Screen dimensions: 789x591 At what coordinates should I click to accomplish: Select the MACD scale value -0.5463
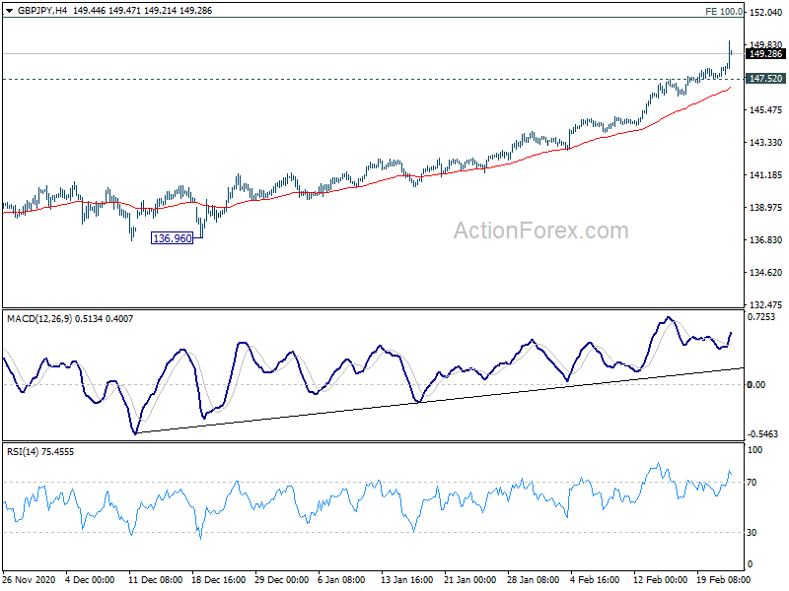tap(762, 433)
